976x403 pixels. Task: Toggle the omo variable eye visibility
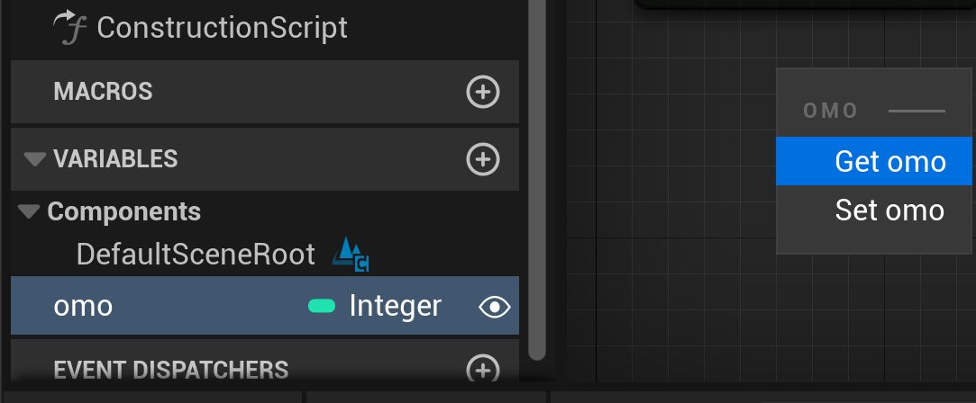(494, 307)
